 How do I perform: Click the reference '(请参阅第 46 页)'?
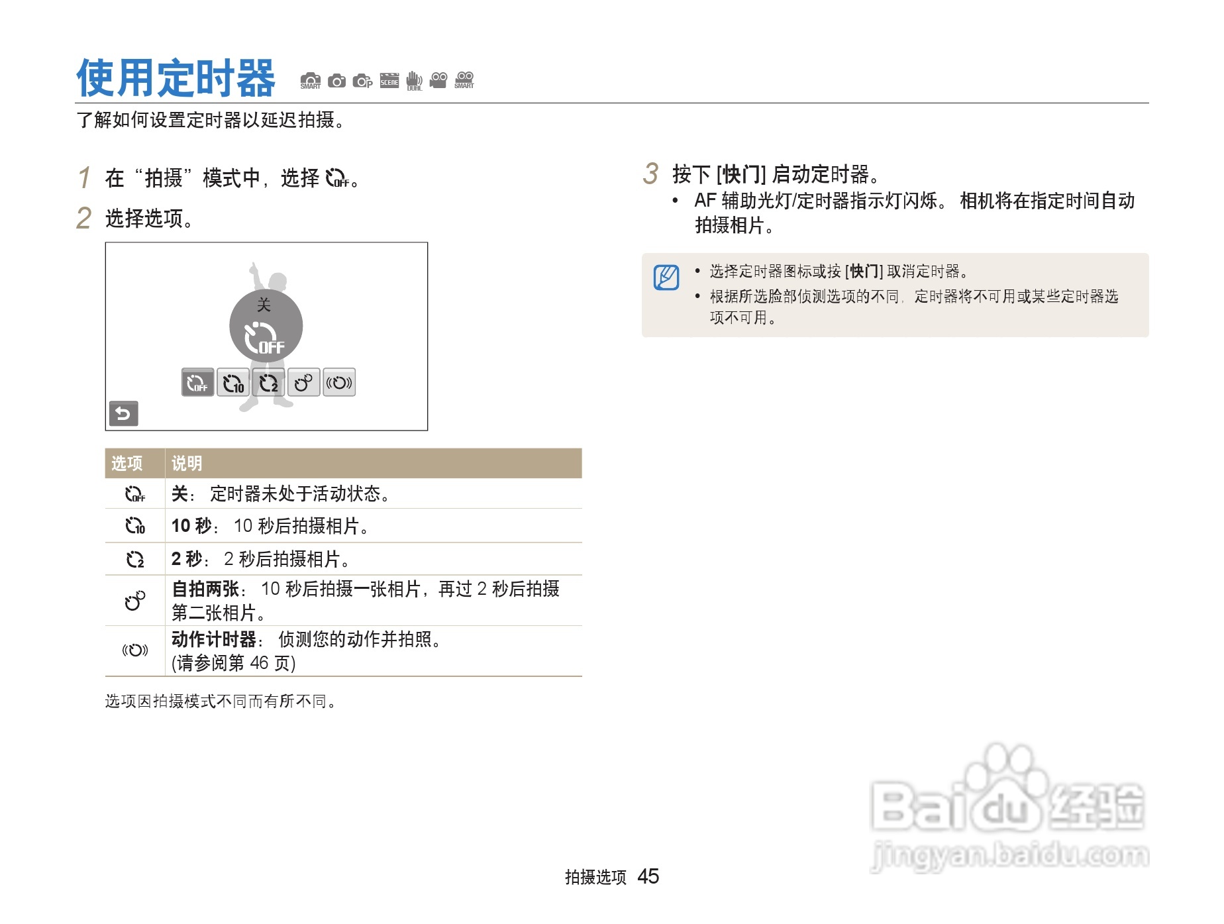234,664
